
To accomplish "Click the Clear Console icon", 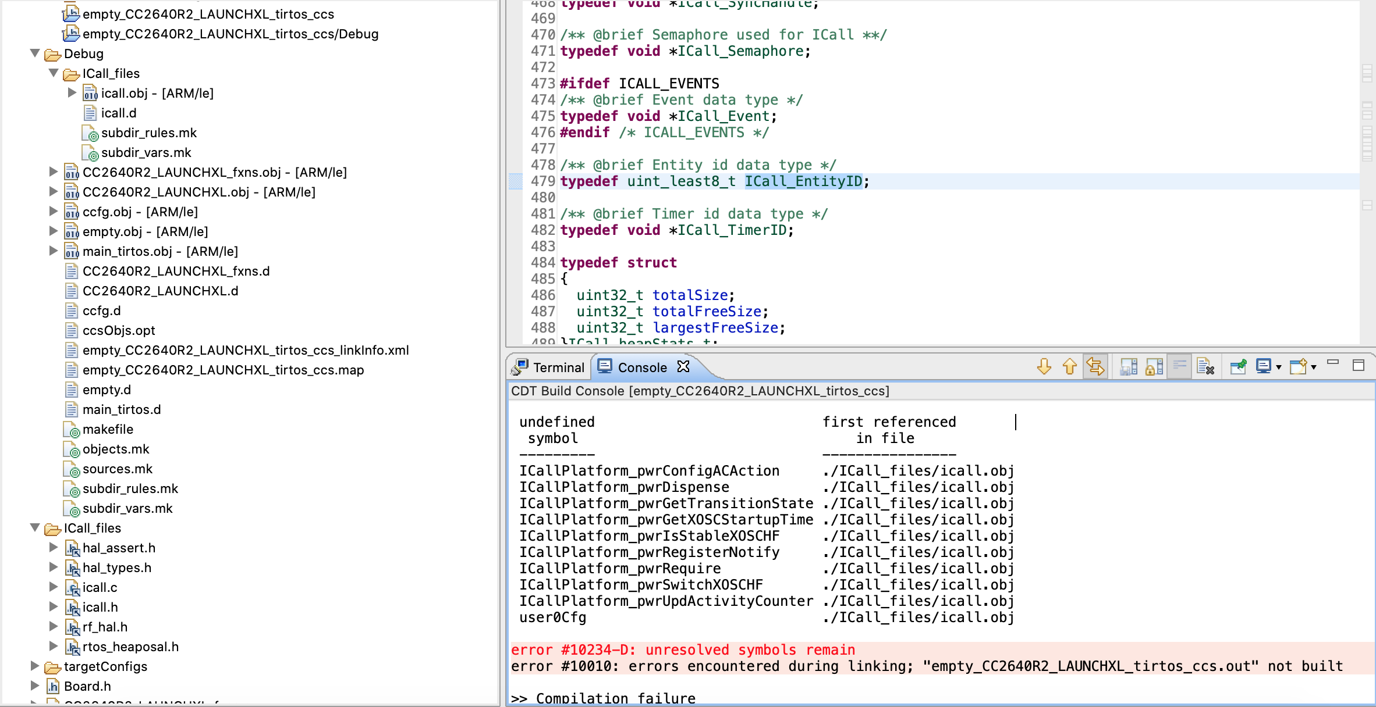I will click(1205, 367).
